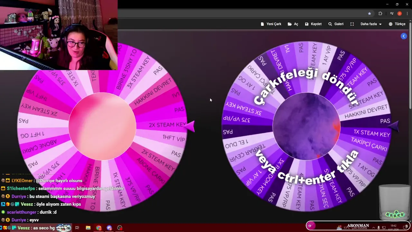The width and height of the screenshot is (412, 232).
Task: Click LYKEOmer's chat message 'hayırlı olsuns'
Action: click(x=42, y=181)
